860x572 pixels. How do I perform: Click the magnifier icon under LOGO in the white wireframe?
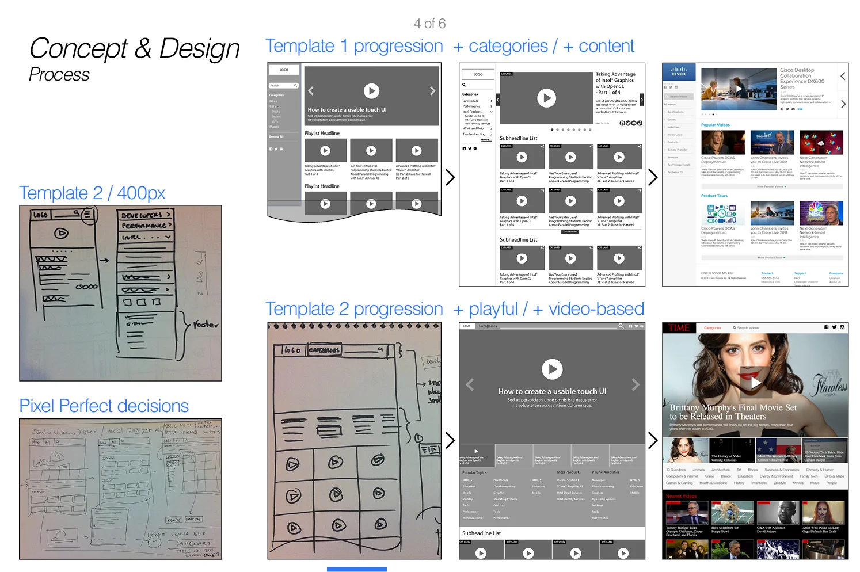tap(464, 85)
